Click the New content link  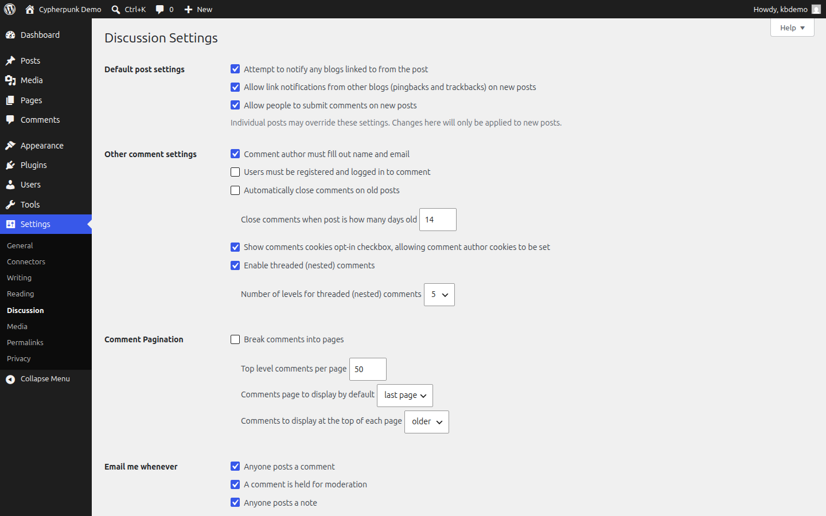coord(205,9)
